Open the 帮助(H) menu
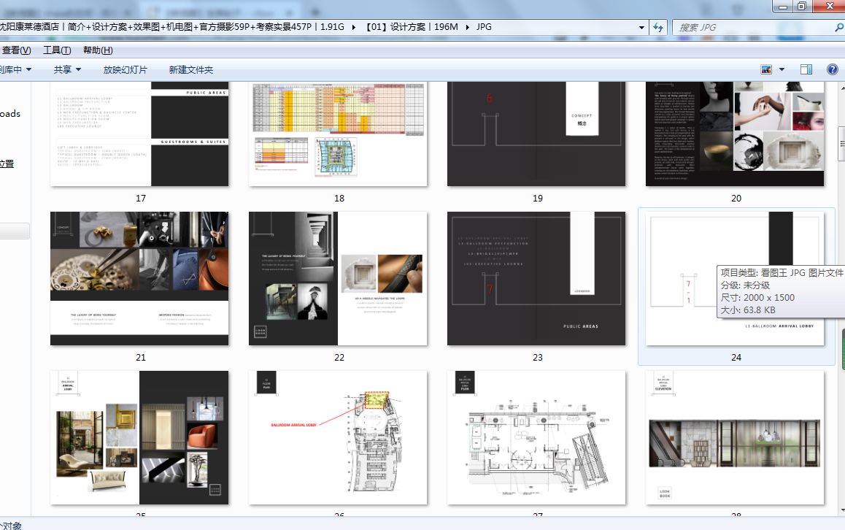Viewport: 845px width, 530px height. coord(98,50)
